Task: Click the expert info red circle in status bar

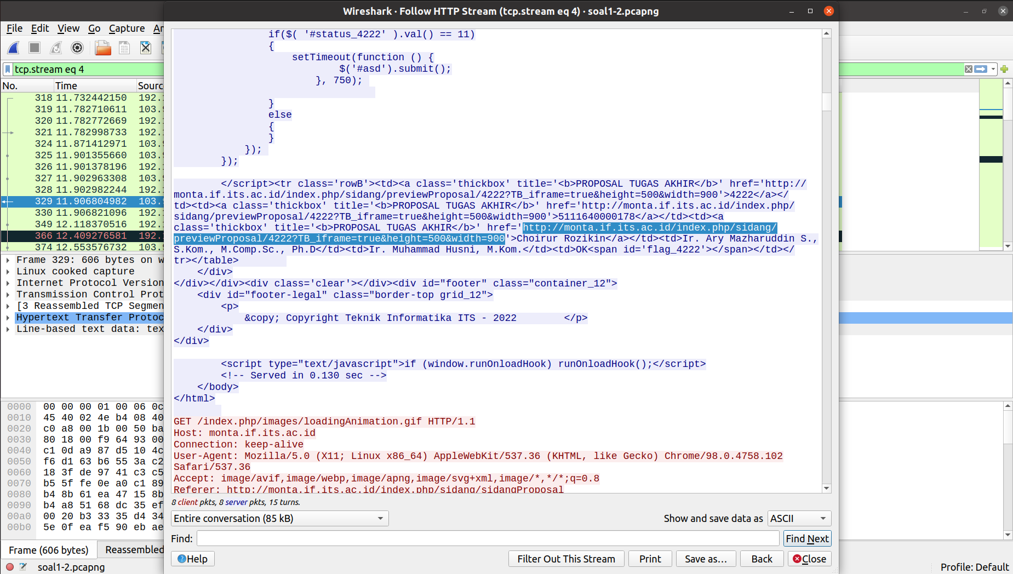Action: 10,567
